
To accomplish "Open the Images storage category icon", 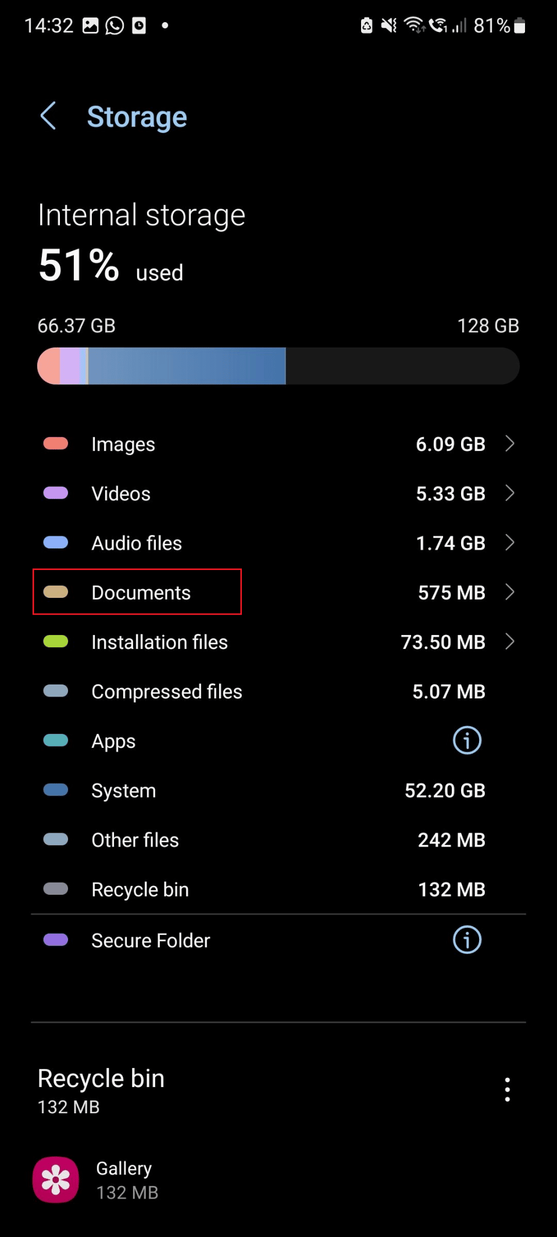I will pos(56,443).
